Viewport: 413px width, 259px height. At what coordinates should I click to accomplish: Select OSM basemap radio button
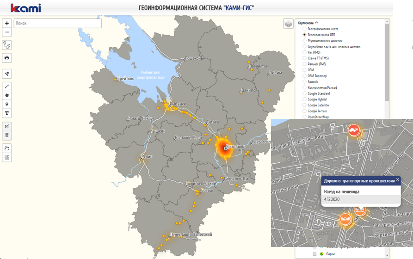304,70
